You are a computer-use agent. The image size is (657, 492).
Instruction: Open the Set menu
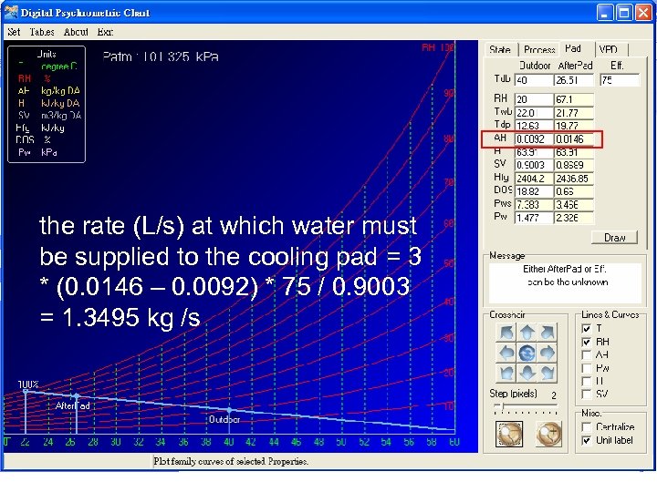click(14, 32)
